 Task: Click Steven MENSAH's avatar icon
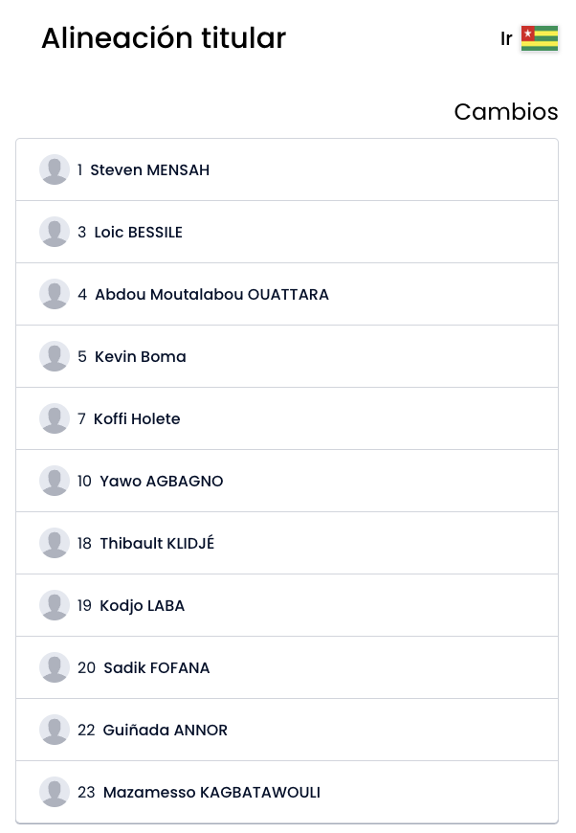click(55, 169)
